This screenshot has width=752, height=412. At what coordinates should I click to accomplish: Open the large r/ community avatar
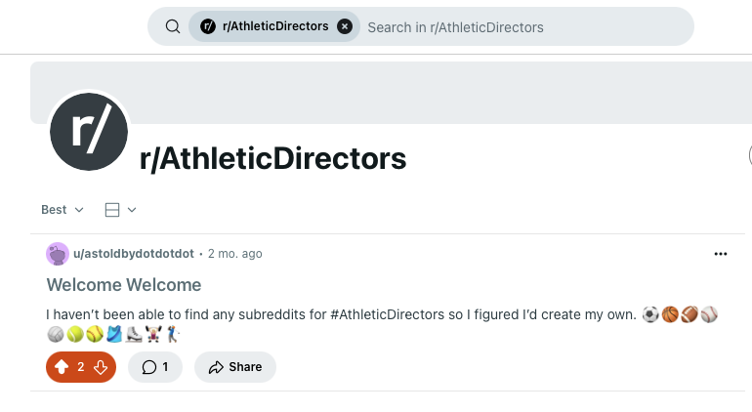(89, 132)
